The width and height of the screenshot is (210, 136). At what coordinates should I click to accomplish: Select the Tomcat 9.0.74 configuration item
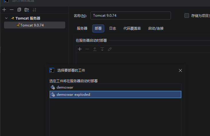[34, 25]
